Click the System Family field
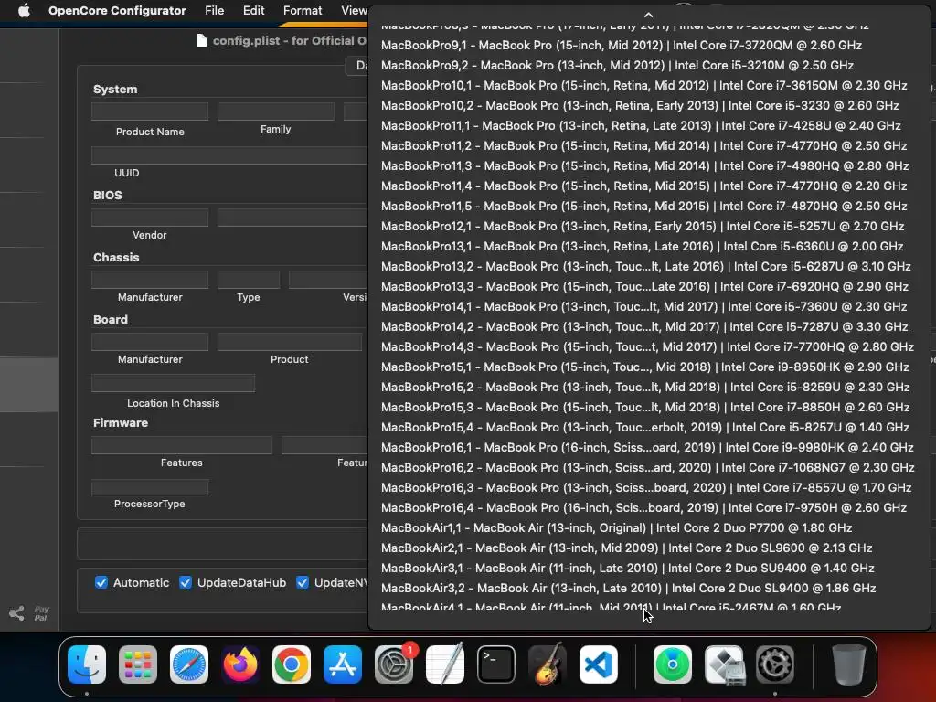Screen dimensions: 936x702 click(x=276, y=111)
